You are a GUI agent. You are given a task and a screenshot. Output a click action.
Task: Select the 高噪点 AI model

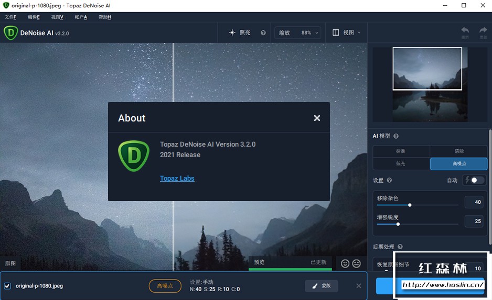coord(458,164)
